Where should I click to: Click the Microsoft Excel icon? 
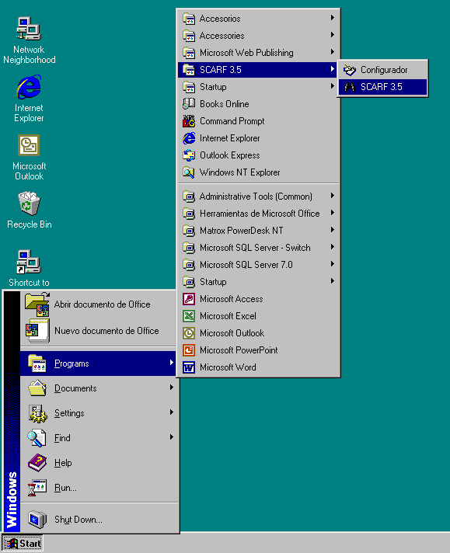click(189, 316)
